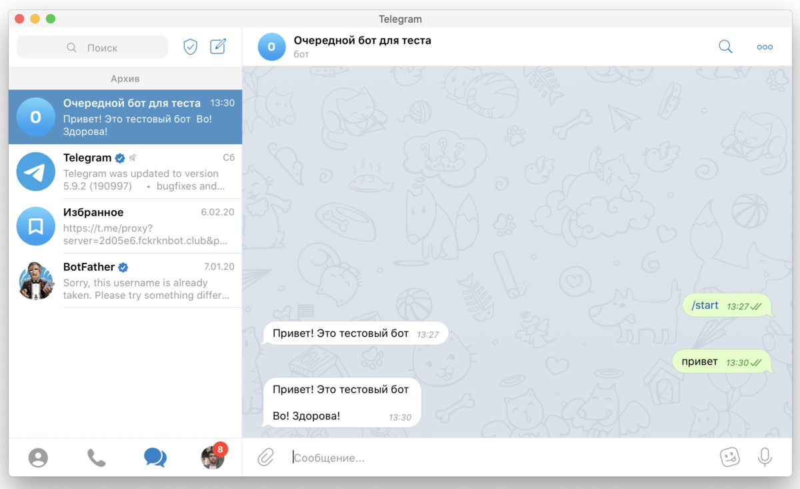Click the /start command link in message
800x489 pixels.
tap(705, 306)
